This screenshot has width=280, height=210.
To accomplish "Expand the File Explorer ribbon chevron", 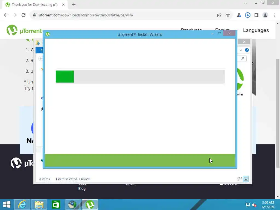I will coord(241,50).
